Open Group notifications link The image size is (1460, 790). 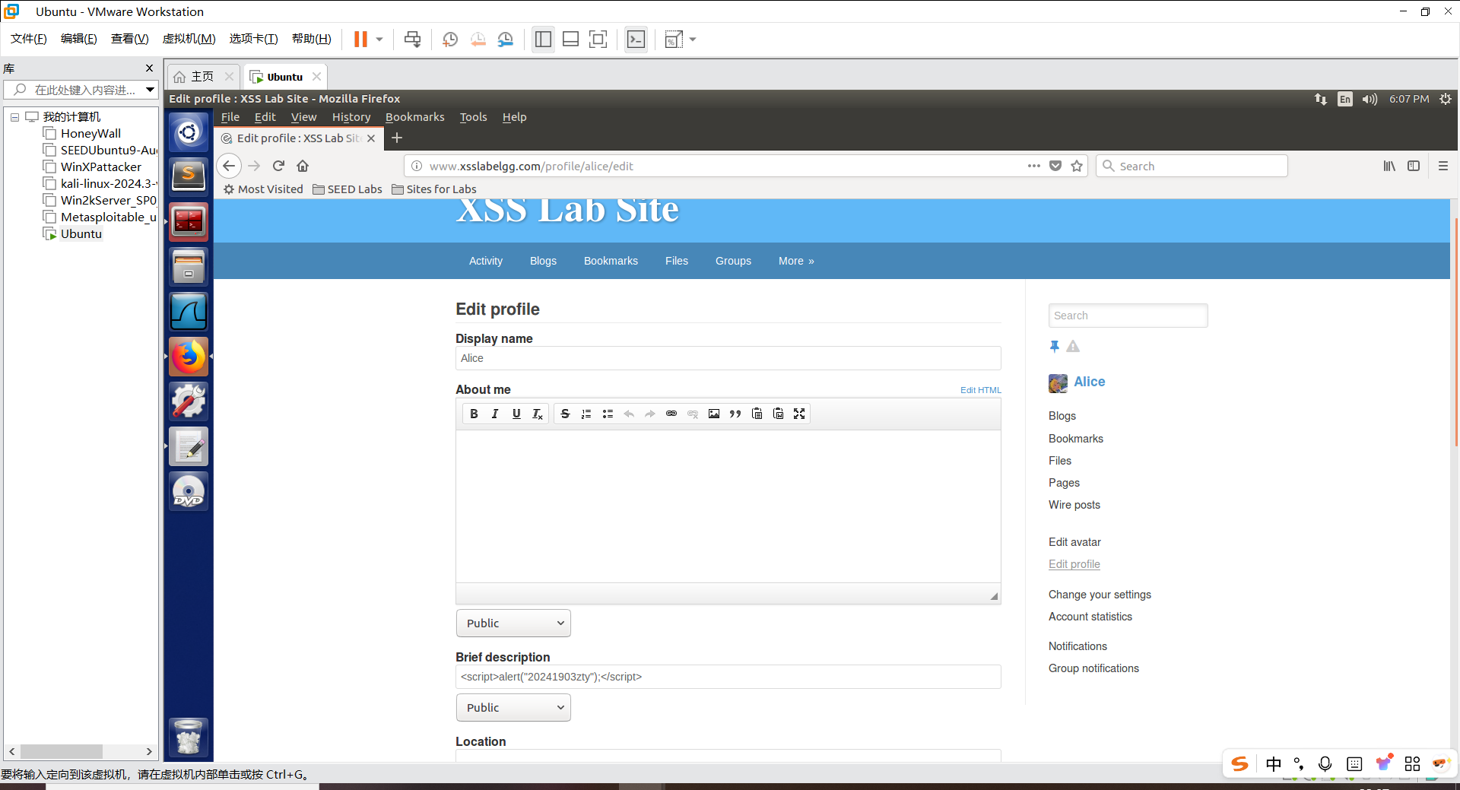[x=1093, y=668]
